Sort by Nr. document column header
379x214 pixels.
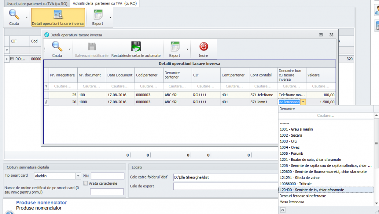tap(92, 75)
